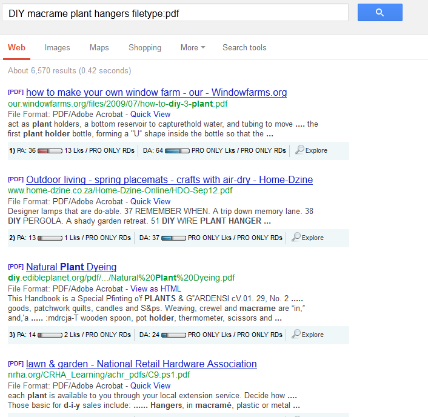Click '1 Lks / PRO ONLY RDs' text
The image size is (428, 417).
(98, 238)
